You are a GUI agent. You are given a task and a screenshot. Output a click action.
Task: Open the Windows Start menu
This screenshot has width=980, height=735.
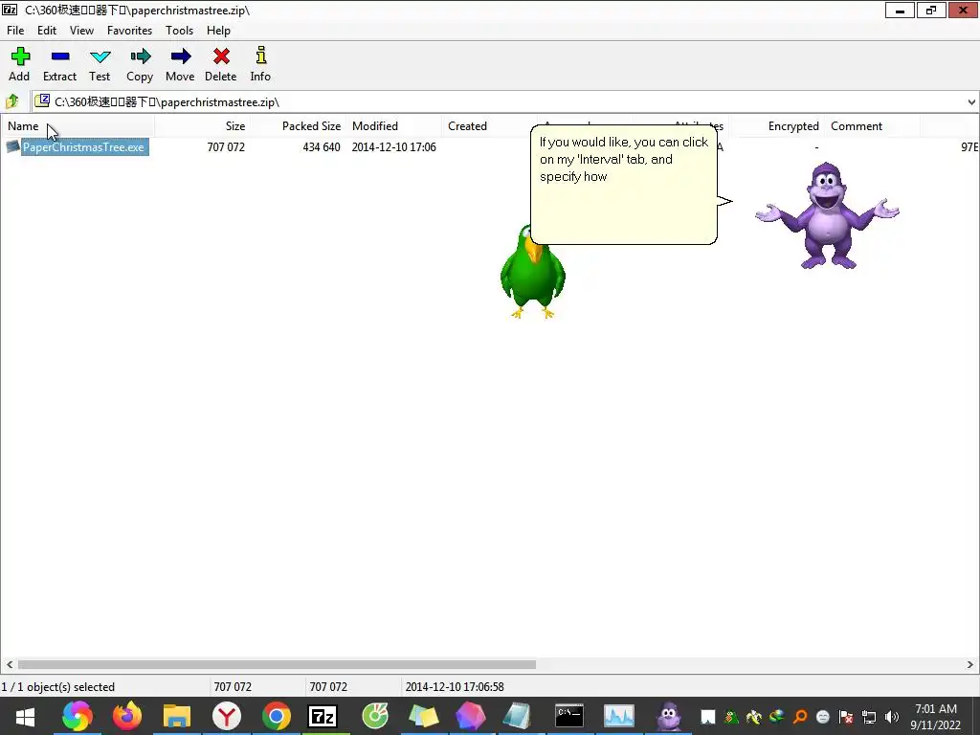pos(25,716)
